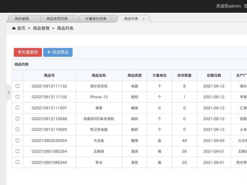Close the 商品类型列表 tab
This screenshot has height=185, width=247.
coord(73,19)
